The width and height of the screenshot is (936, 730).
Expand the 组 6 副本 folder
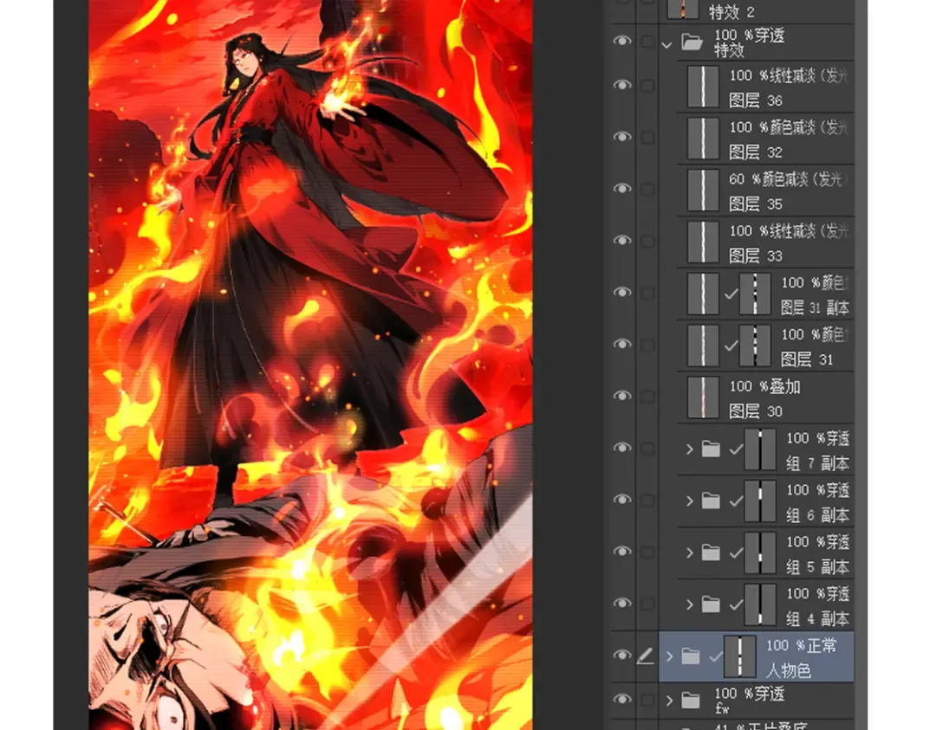pos(690,501)
